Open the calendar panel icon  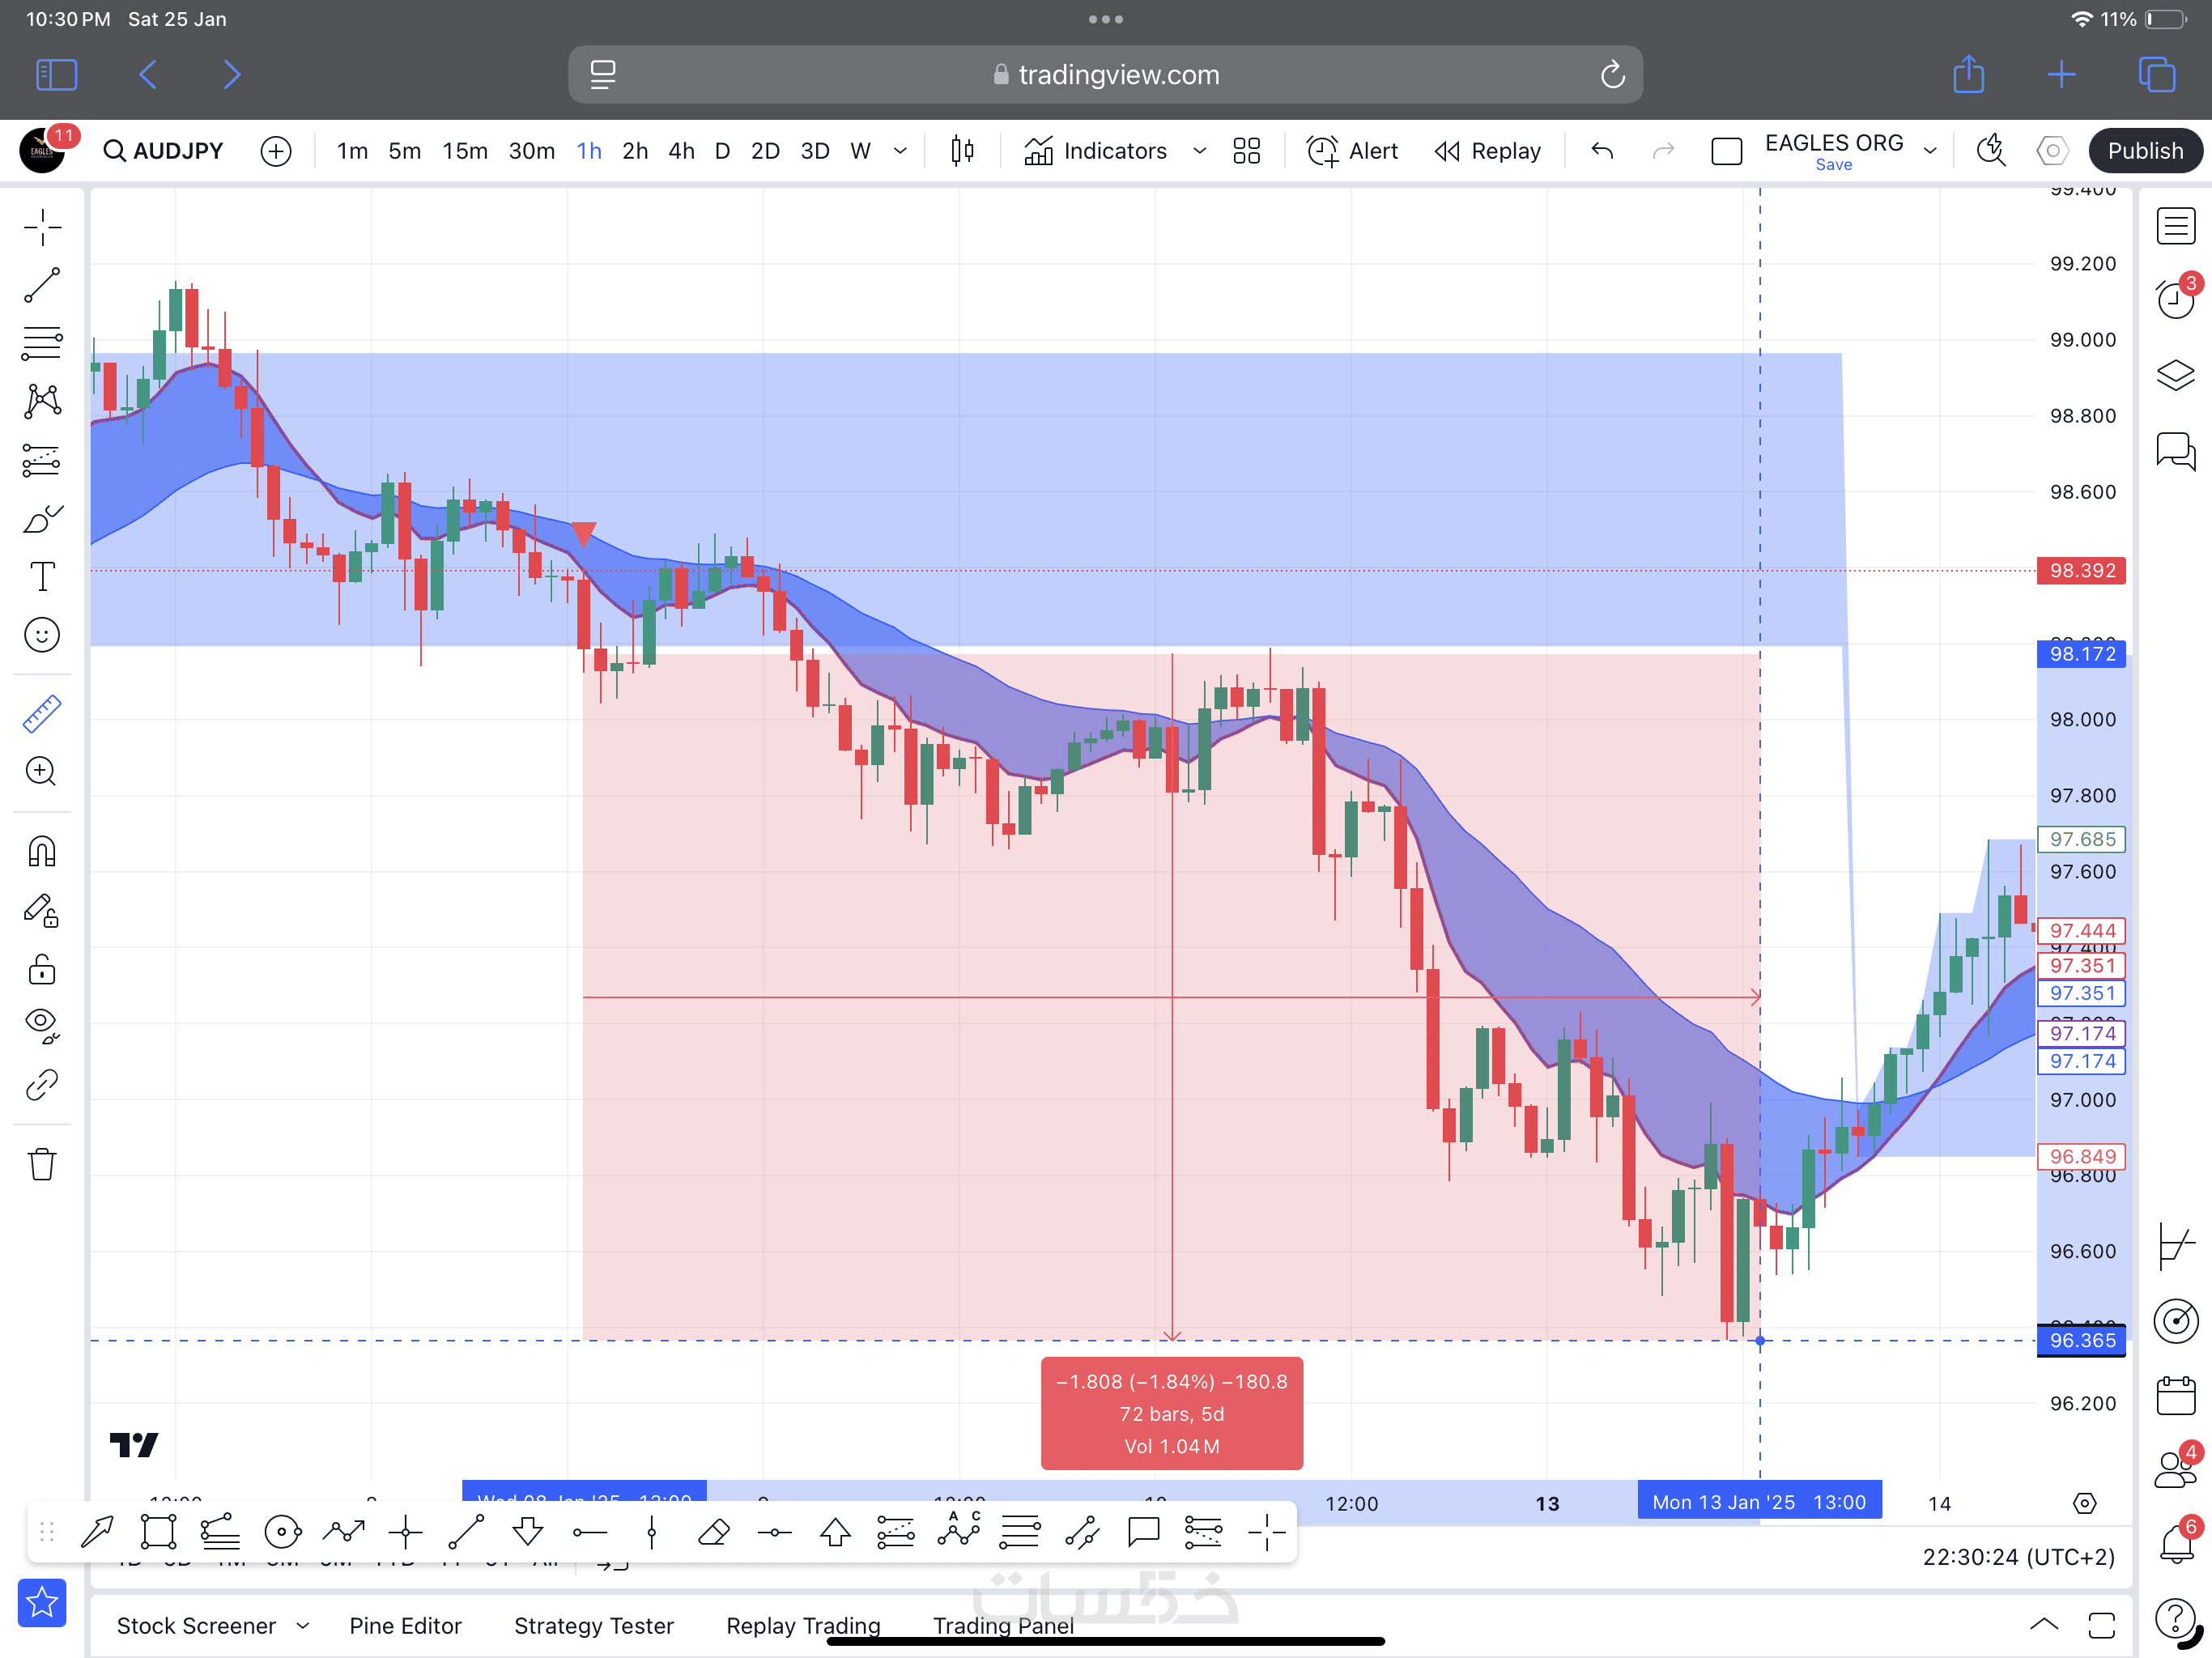[2175, 1395]
